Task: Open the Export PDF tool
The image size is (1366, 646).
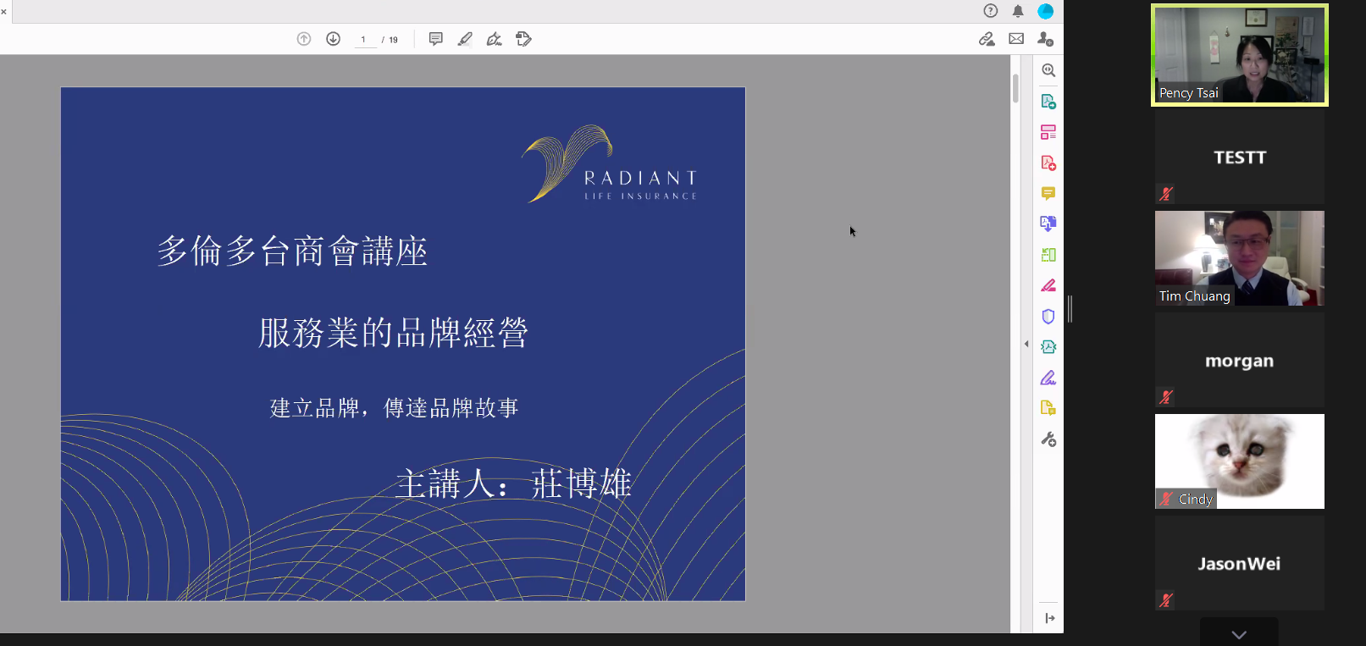Action: click(1048, 102)
